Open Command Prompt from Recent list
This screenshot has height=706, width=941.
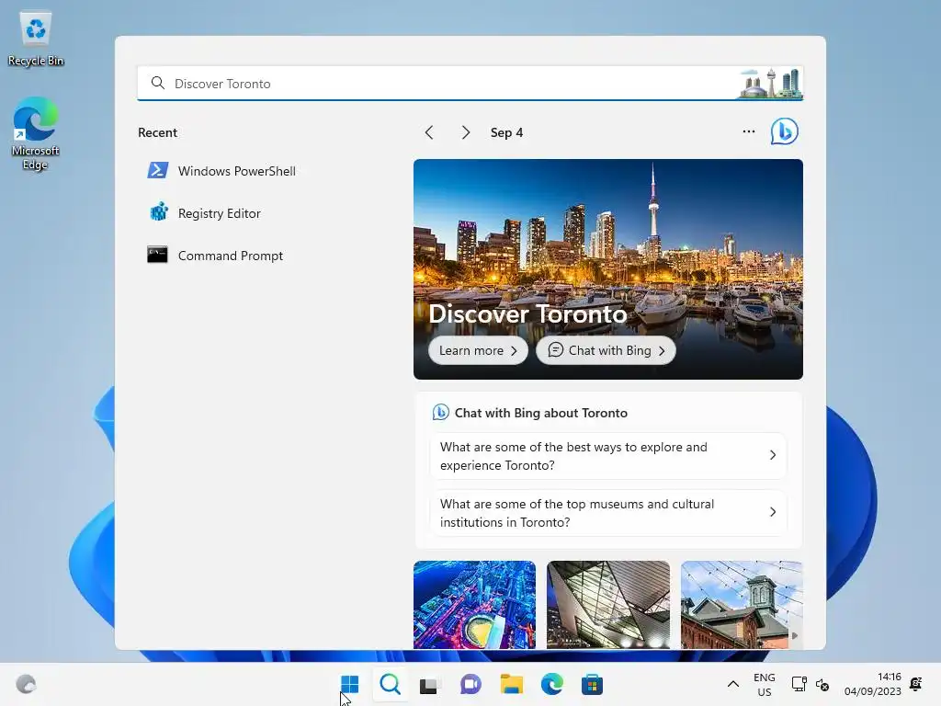(215, 256)
